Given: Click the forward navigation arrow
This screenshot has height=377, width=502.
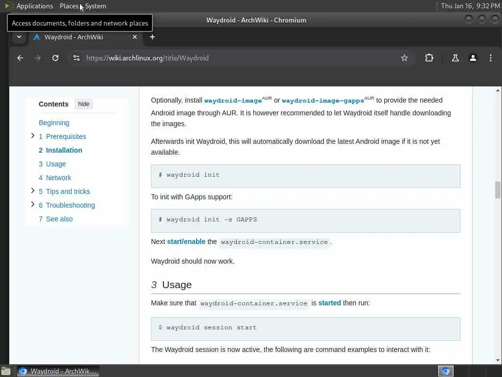Looking at the screenshot, I should point(37,58).
